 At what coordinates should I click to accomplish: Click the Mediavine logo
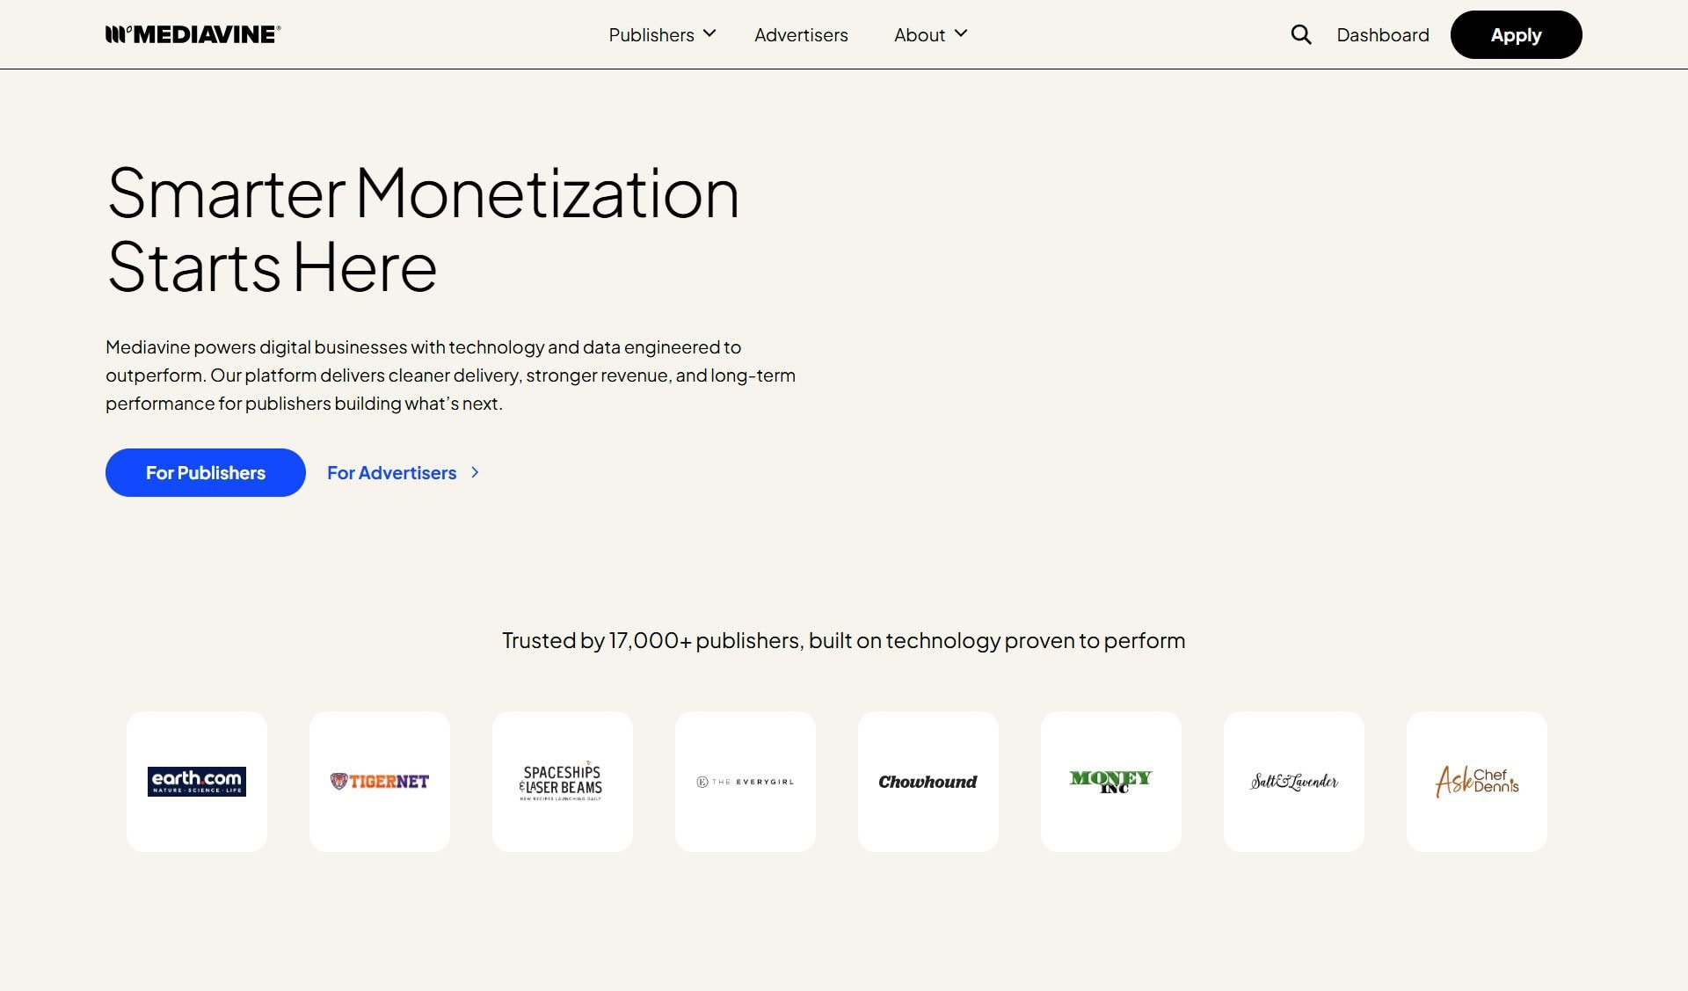click(x=193, y=34)
